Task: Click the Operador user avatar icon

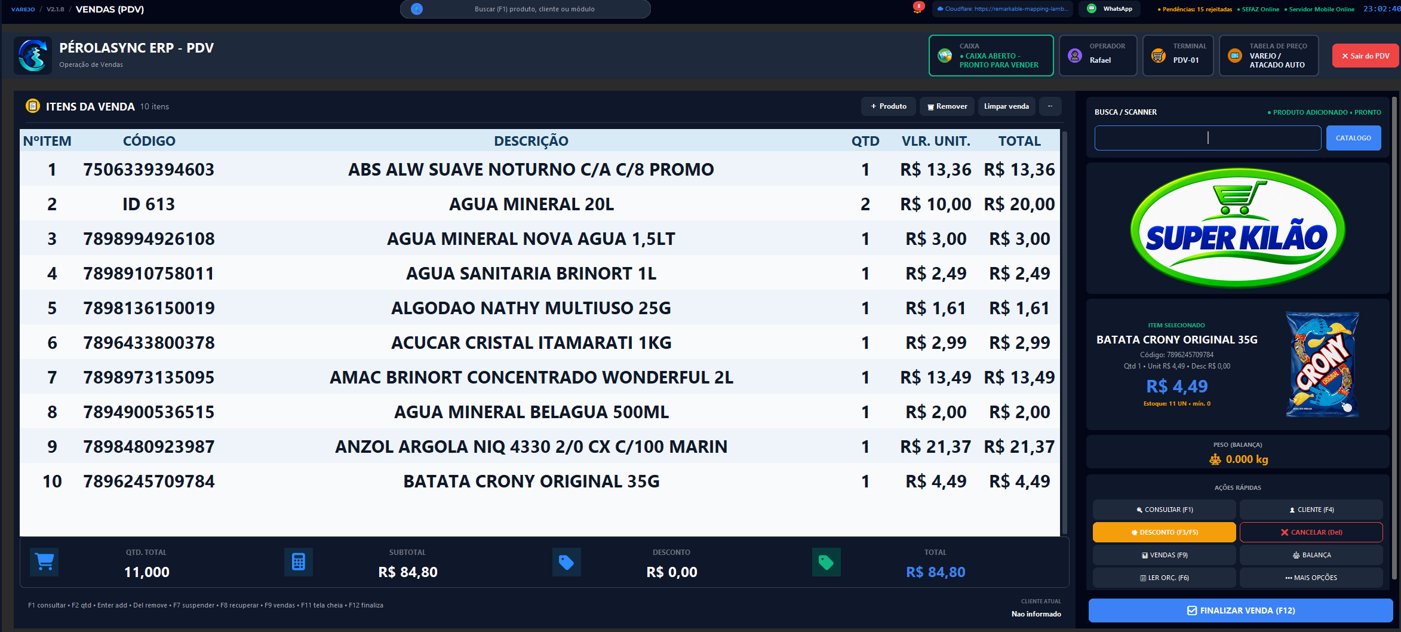Action: [x=1075, y=56]
